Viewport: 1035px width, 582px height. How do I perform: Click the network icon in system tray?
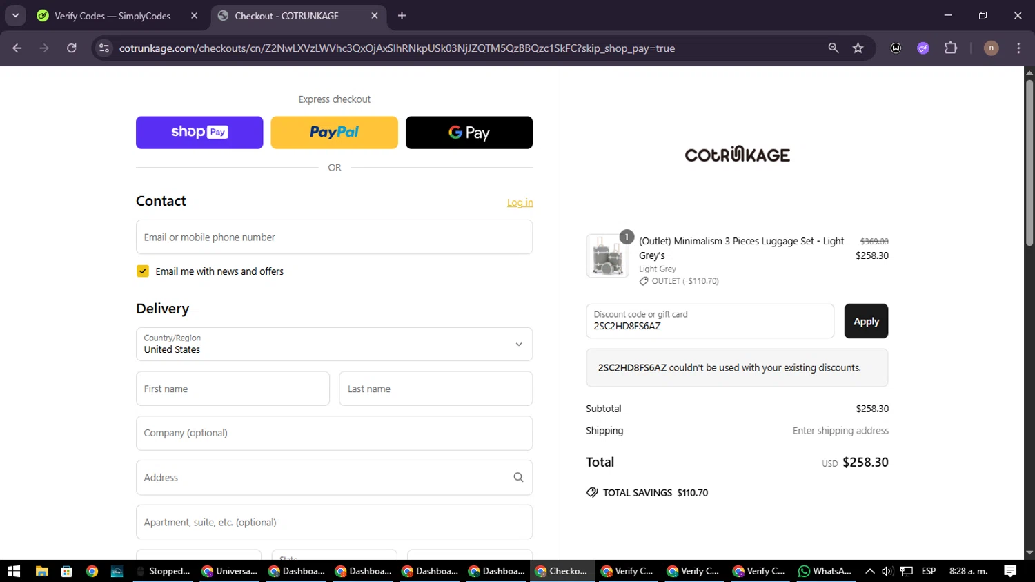907,571
